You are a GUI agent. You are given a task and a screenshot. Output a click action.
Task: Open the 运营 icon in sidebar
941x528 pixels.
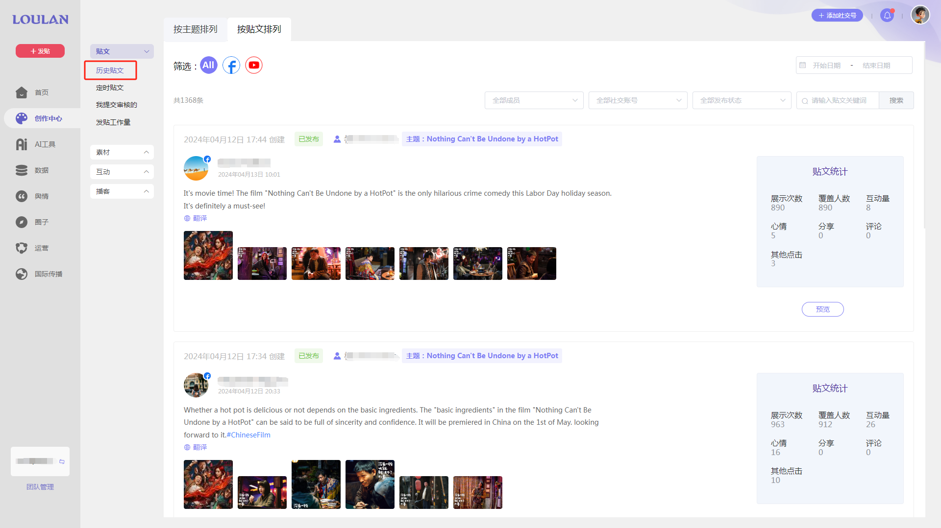(x=22, y=248)
